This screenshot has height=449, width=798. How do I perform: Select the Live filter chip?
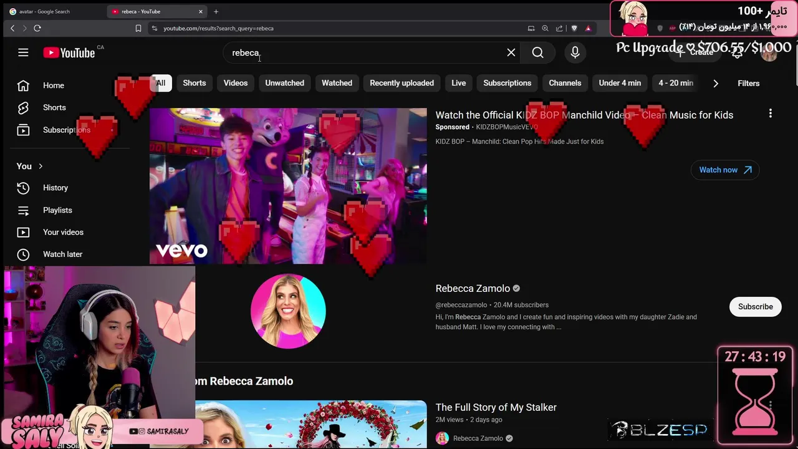coord(459,83)
